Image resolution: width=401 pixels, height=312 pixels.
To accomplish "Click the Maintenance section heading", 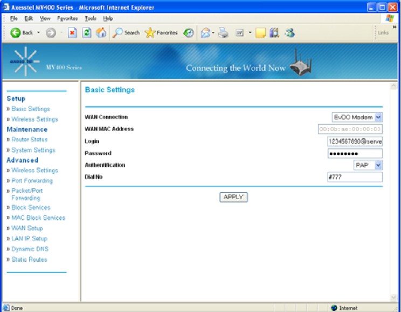I will coord(27,130).
